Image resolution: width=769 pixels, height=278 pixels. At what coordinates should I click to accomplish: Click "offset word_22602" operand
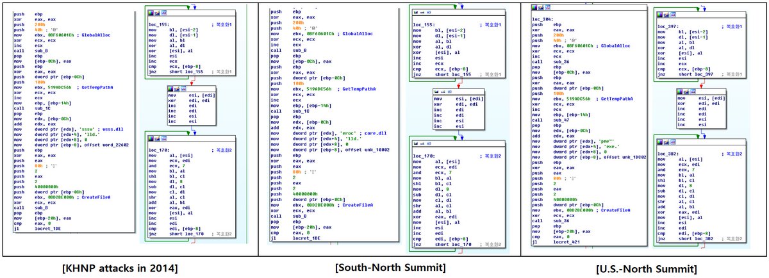(x=106, y=145)
